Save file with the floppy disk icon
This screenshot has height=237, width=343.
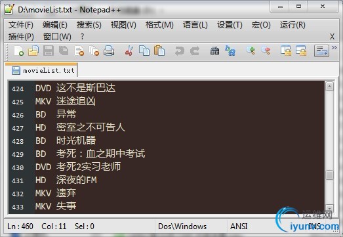pyautogui.click(x=49, y=51)
